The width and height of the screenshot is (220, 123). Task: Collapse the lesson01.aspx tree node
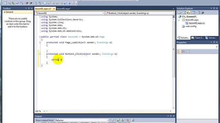[x=179, y=20]
